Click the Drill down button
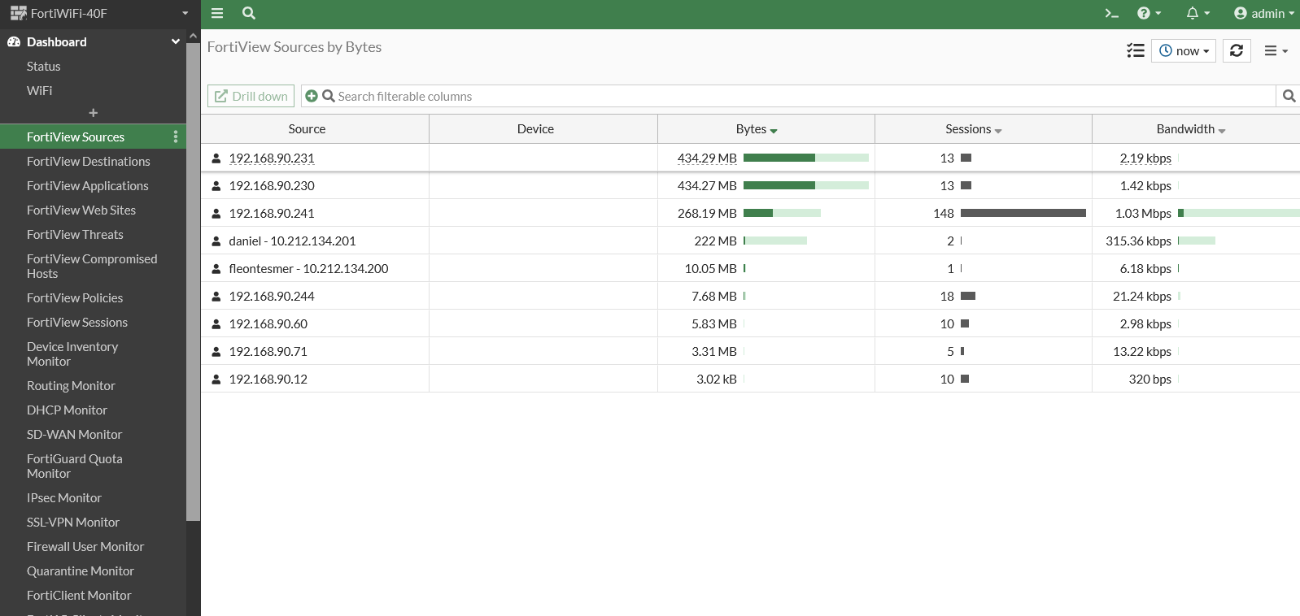The height and width of the screenshot is (616, 1300). click(x=251, y=96)
